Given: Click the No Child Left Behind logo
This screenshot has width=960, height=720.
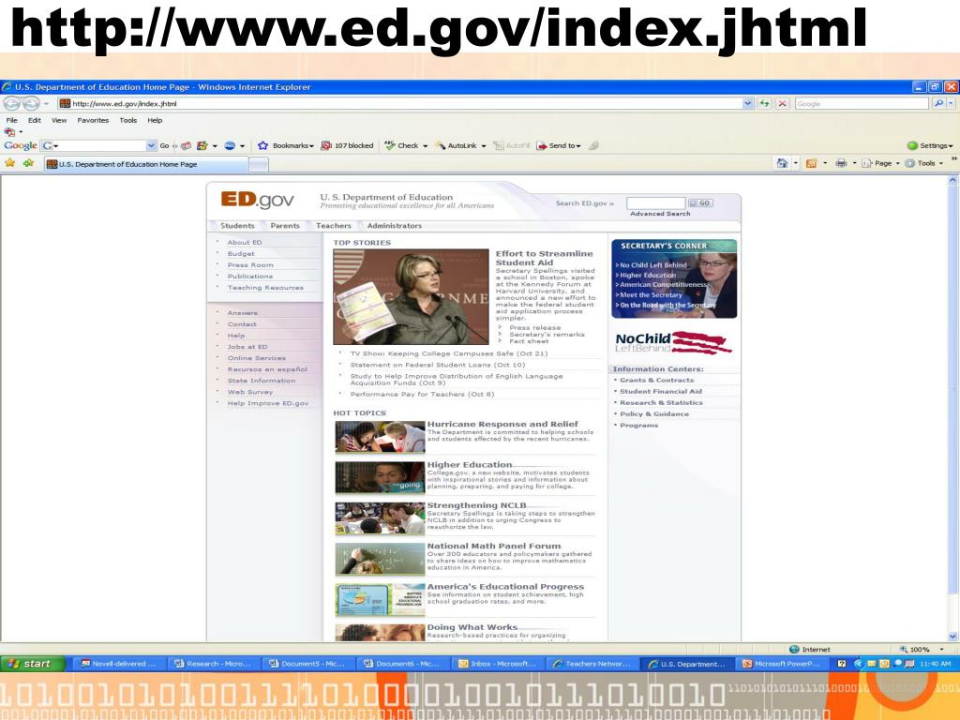Looking at the screenshot, I should pos(673,342).
